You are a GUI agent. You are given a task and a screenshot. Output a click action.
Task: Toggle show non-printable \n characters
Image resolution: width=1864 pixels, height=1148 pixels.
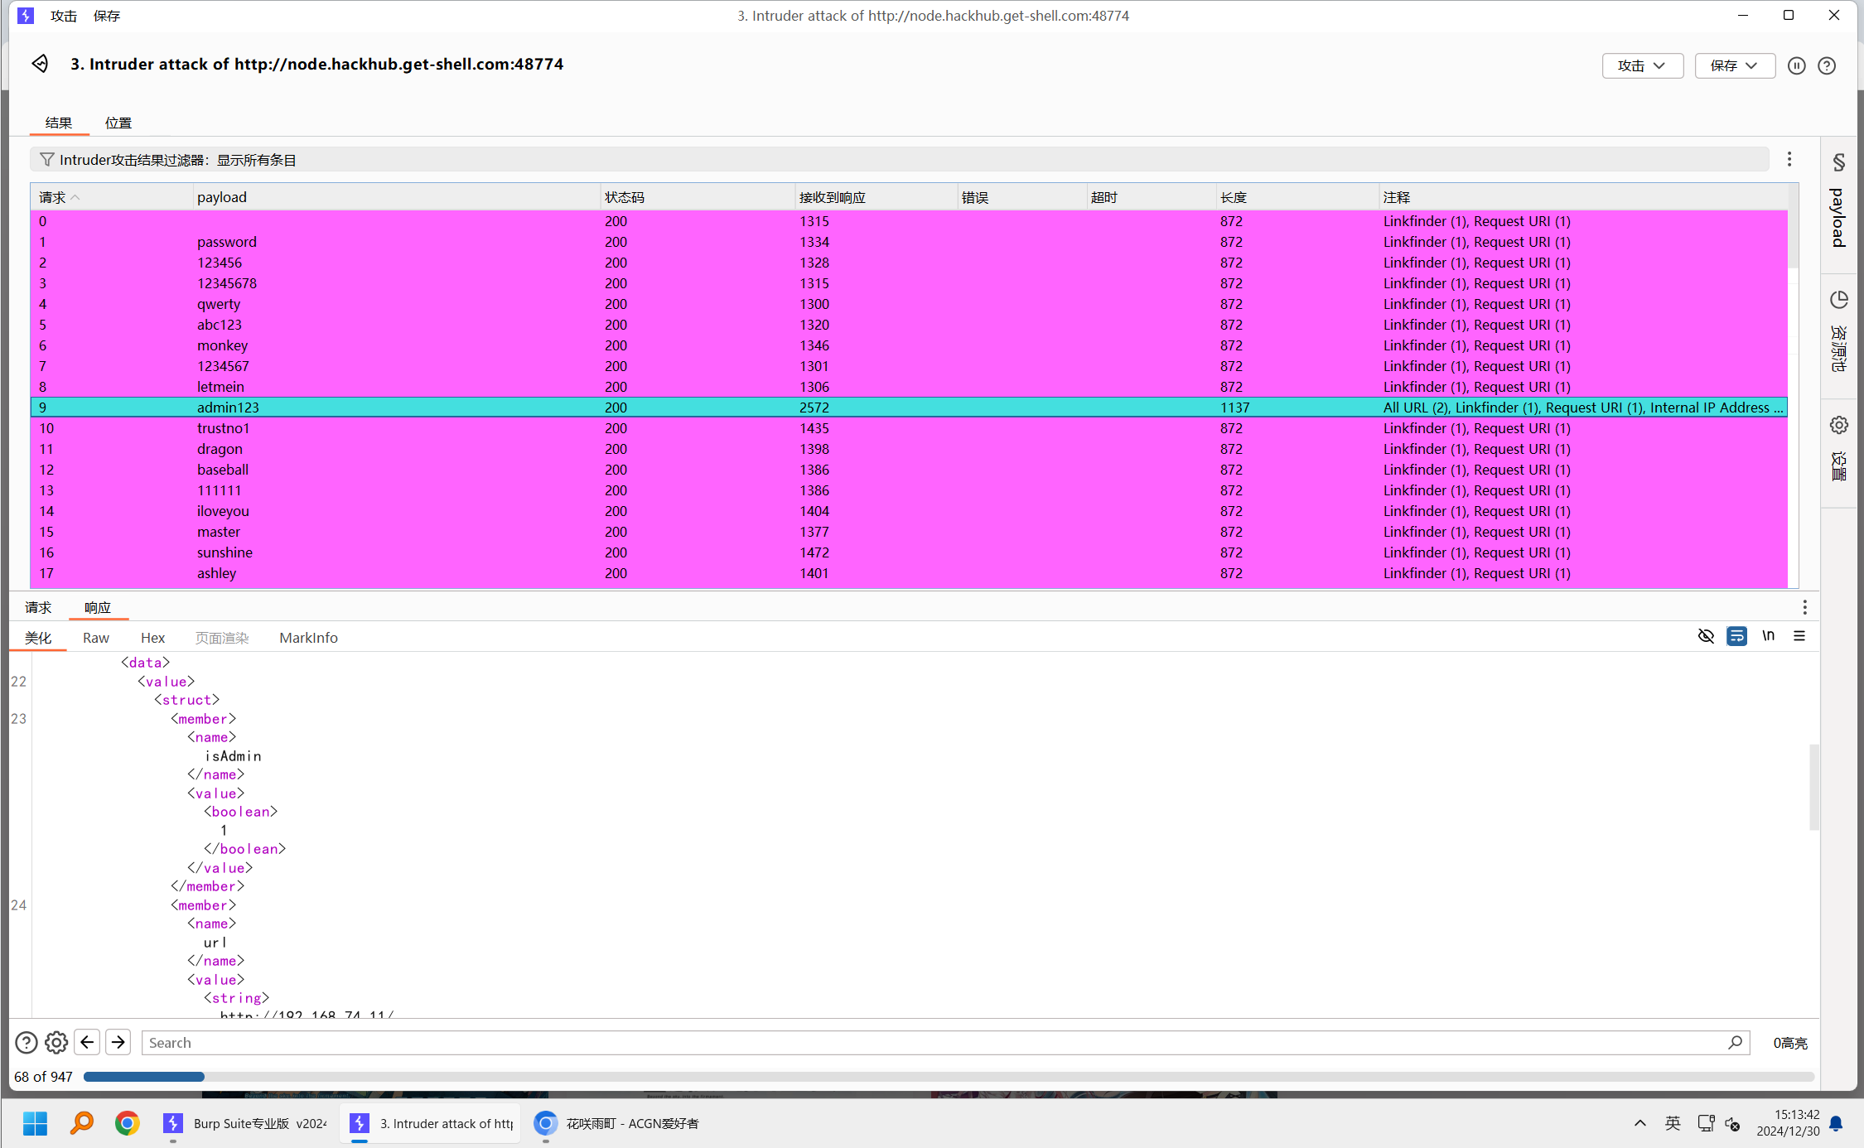[x=1768, y=636]
